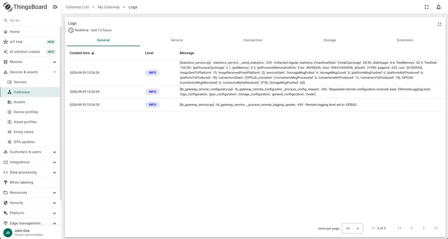This screenshot has height=239, width=448.
Task: Click the Edge management icon
Action: (x=6, y=223)
